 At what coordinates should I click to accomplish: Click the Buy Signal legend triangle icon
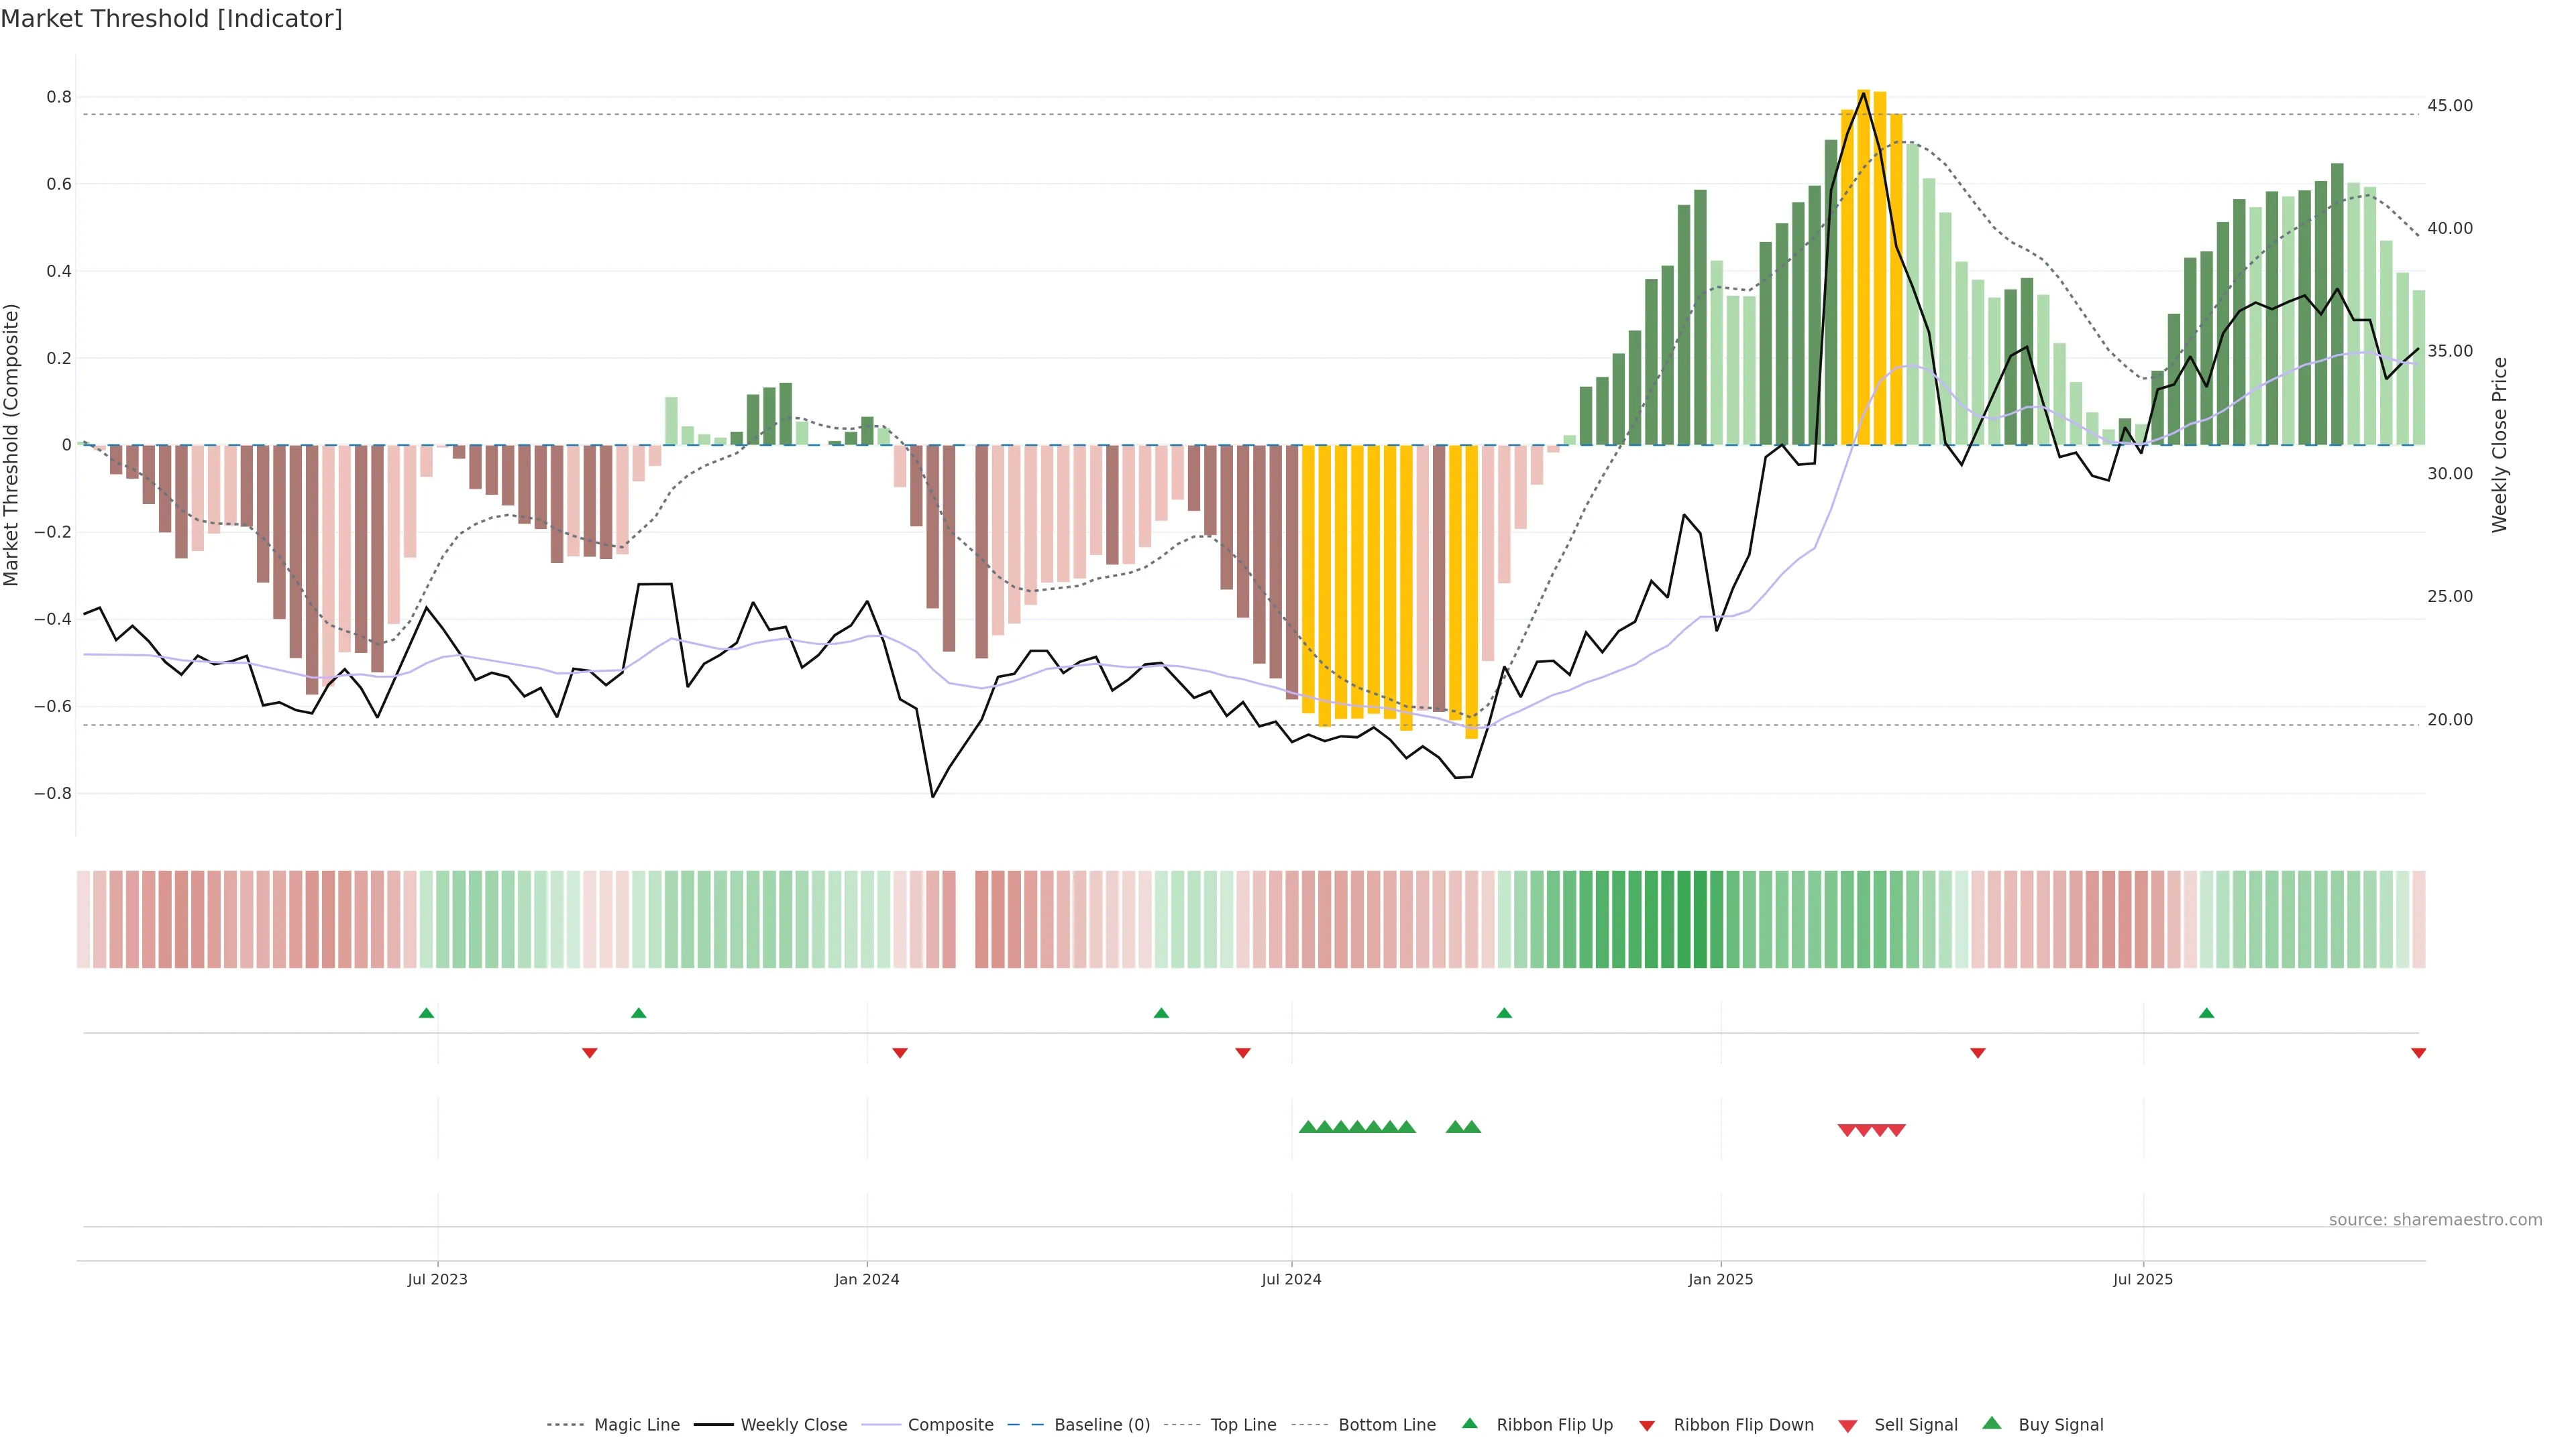1992,1423
